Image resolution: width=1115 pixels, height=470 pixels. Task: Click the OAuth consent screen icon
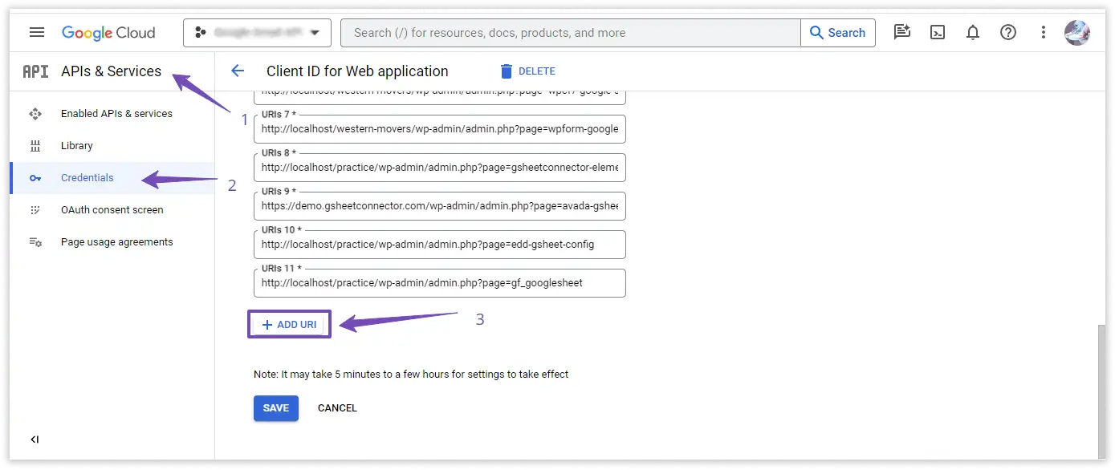35,209
